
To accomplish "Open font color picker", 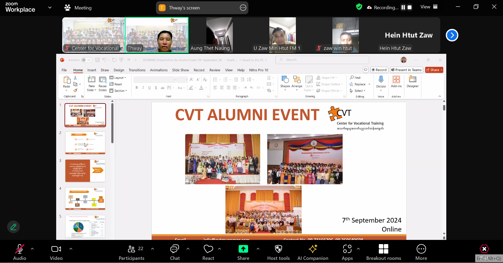I will tap(203, 88).
